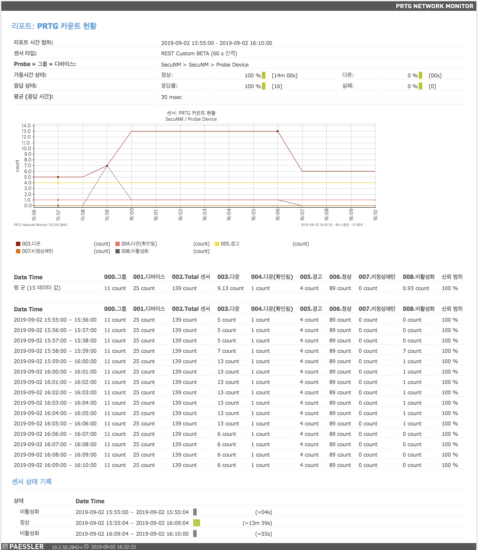Image resolution: width=478 pixels, height=550 pixels.
Task: Click the row 2019-09-02 15:55:00 – 15:56:00
Action: coord(239,320)
